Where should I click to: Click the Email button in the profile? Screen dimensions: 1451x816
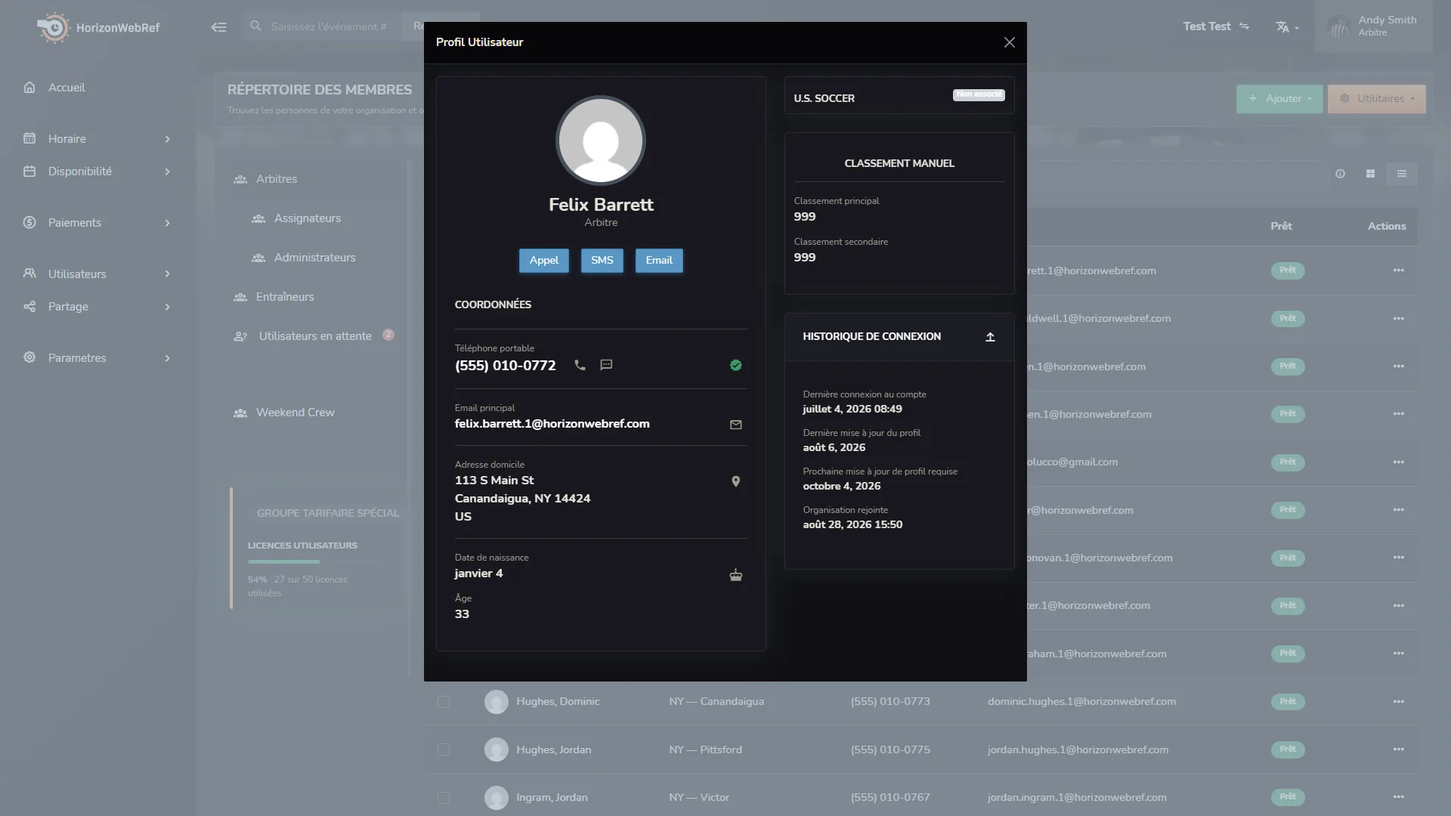tap(659, 261)
